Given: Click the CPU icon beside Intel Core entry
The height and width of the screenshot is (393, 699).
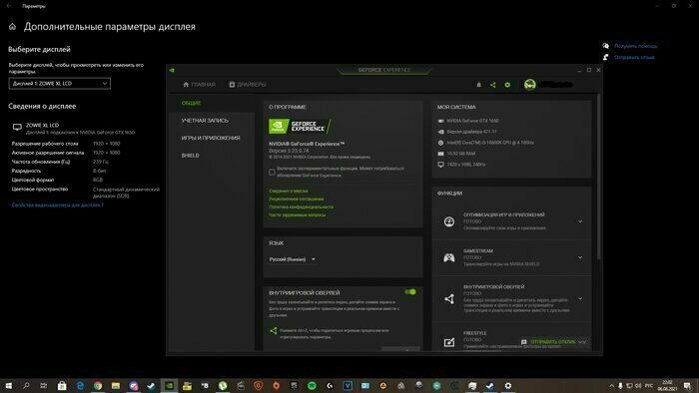Looking at the screenshot, I should pos(441,143).
